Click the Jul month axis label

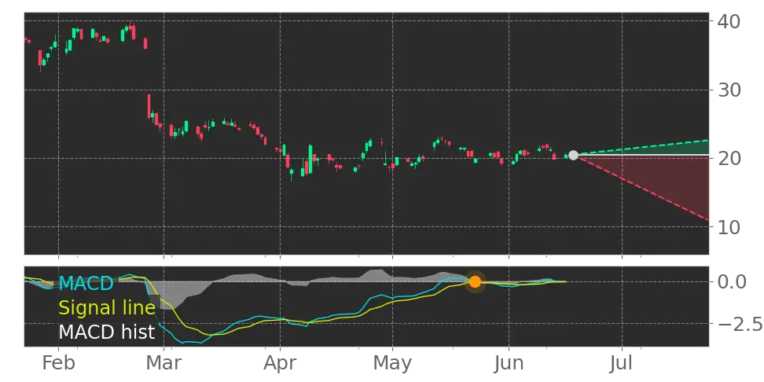tap(623, 363)
